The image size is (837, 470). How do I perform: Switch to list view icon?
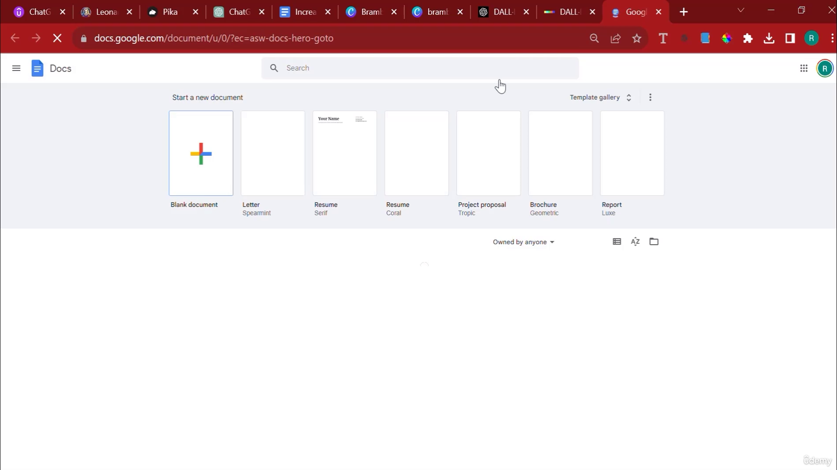tap(616, 242)
